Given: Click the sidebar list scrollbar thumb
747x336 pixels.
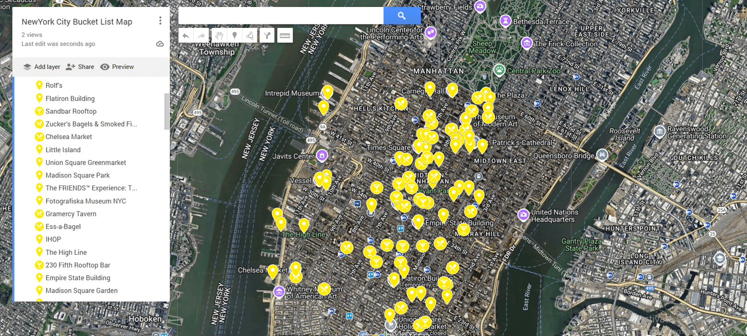Looking at the screenshot, I should point(167,111).
